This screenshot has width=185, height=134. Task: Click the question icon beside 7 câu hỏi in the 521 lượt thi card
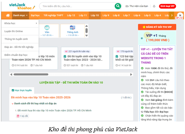(x=82, y=65)
